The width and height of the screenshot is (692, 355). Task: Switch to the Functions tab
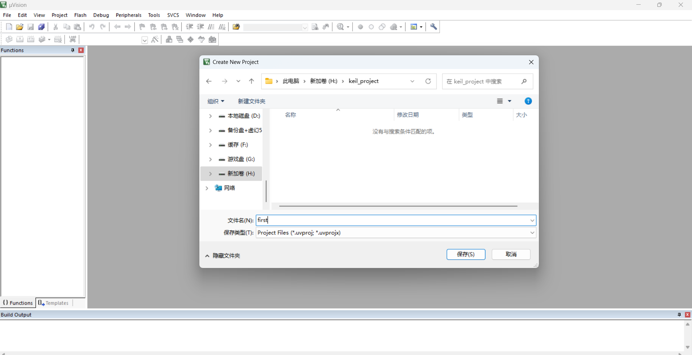18,303
